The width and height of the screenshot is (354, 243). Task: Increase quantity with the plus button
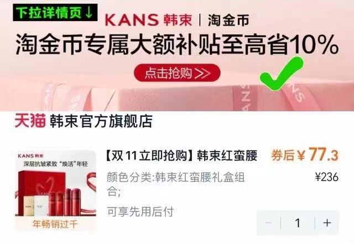(327, 223)
